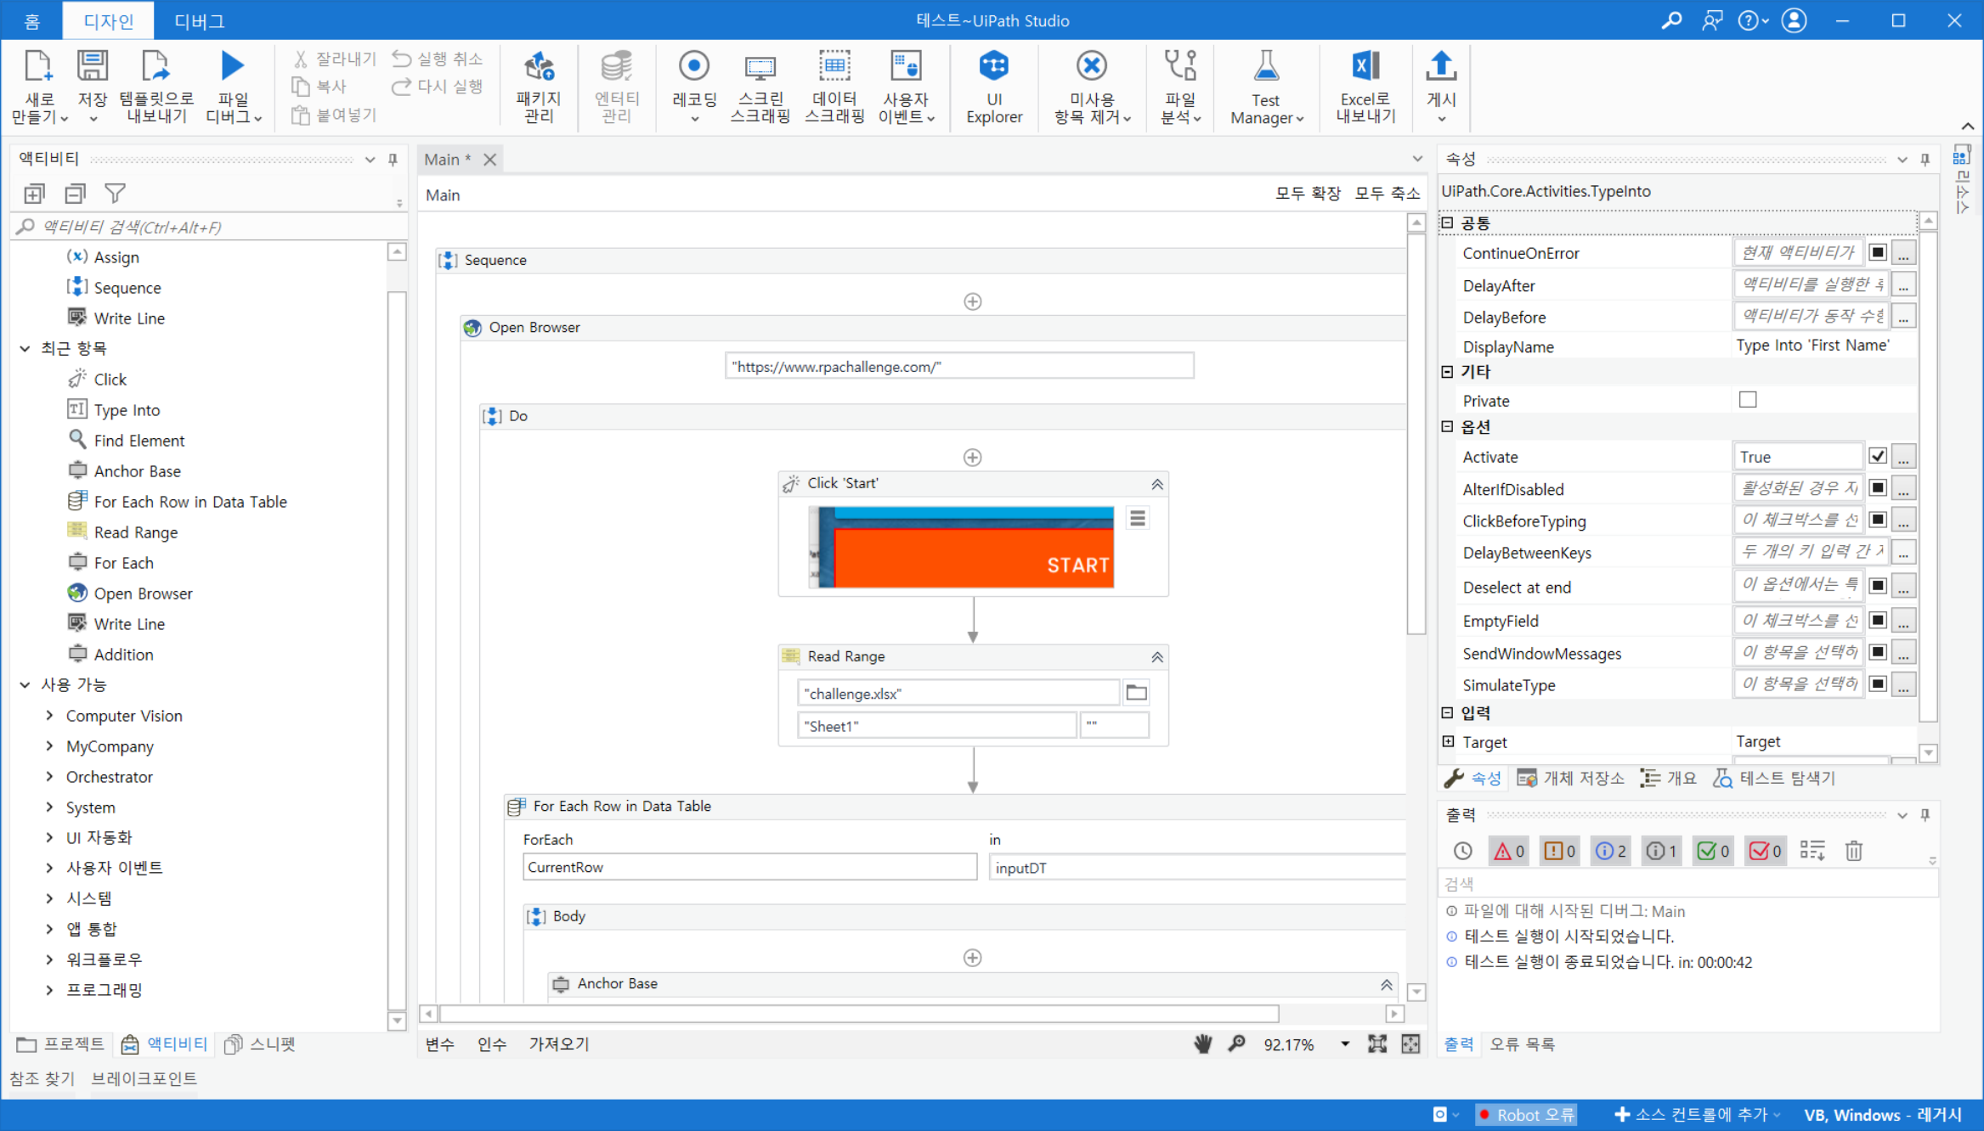Click the 게시 (Publish) icon
Image resolution: width=1984 pixels, height=1131 pixels.
pyautogui.click(x=1441, y=66)
